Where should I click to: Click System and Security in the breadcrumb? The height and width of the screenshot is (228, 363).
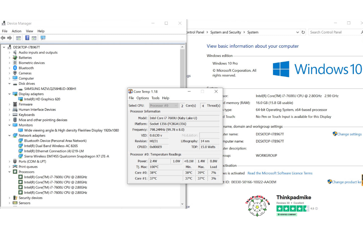click(x=226, y=32)
